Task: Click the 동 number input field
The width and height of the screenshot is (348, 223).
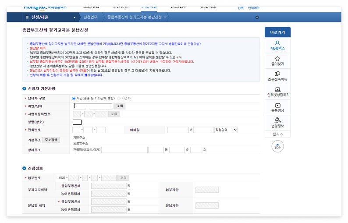Action: pyautogui.click(x=156, y=150)
